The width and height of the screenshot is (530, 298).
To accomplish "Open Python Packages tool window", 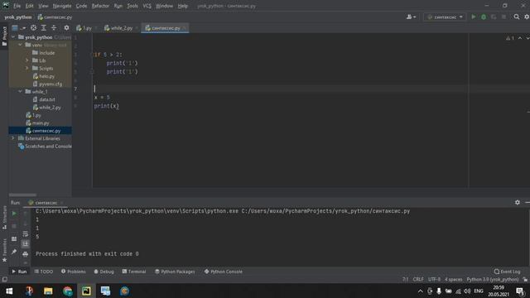I will 175,272.
